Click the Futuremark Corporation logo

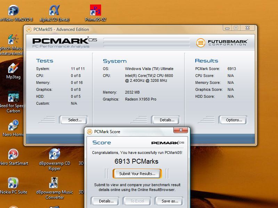tap(222, 43)
